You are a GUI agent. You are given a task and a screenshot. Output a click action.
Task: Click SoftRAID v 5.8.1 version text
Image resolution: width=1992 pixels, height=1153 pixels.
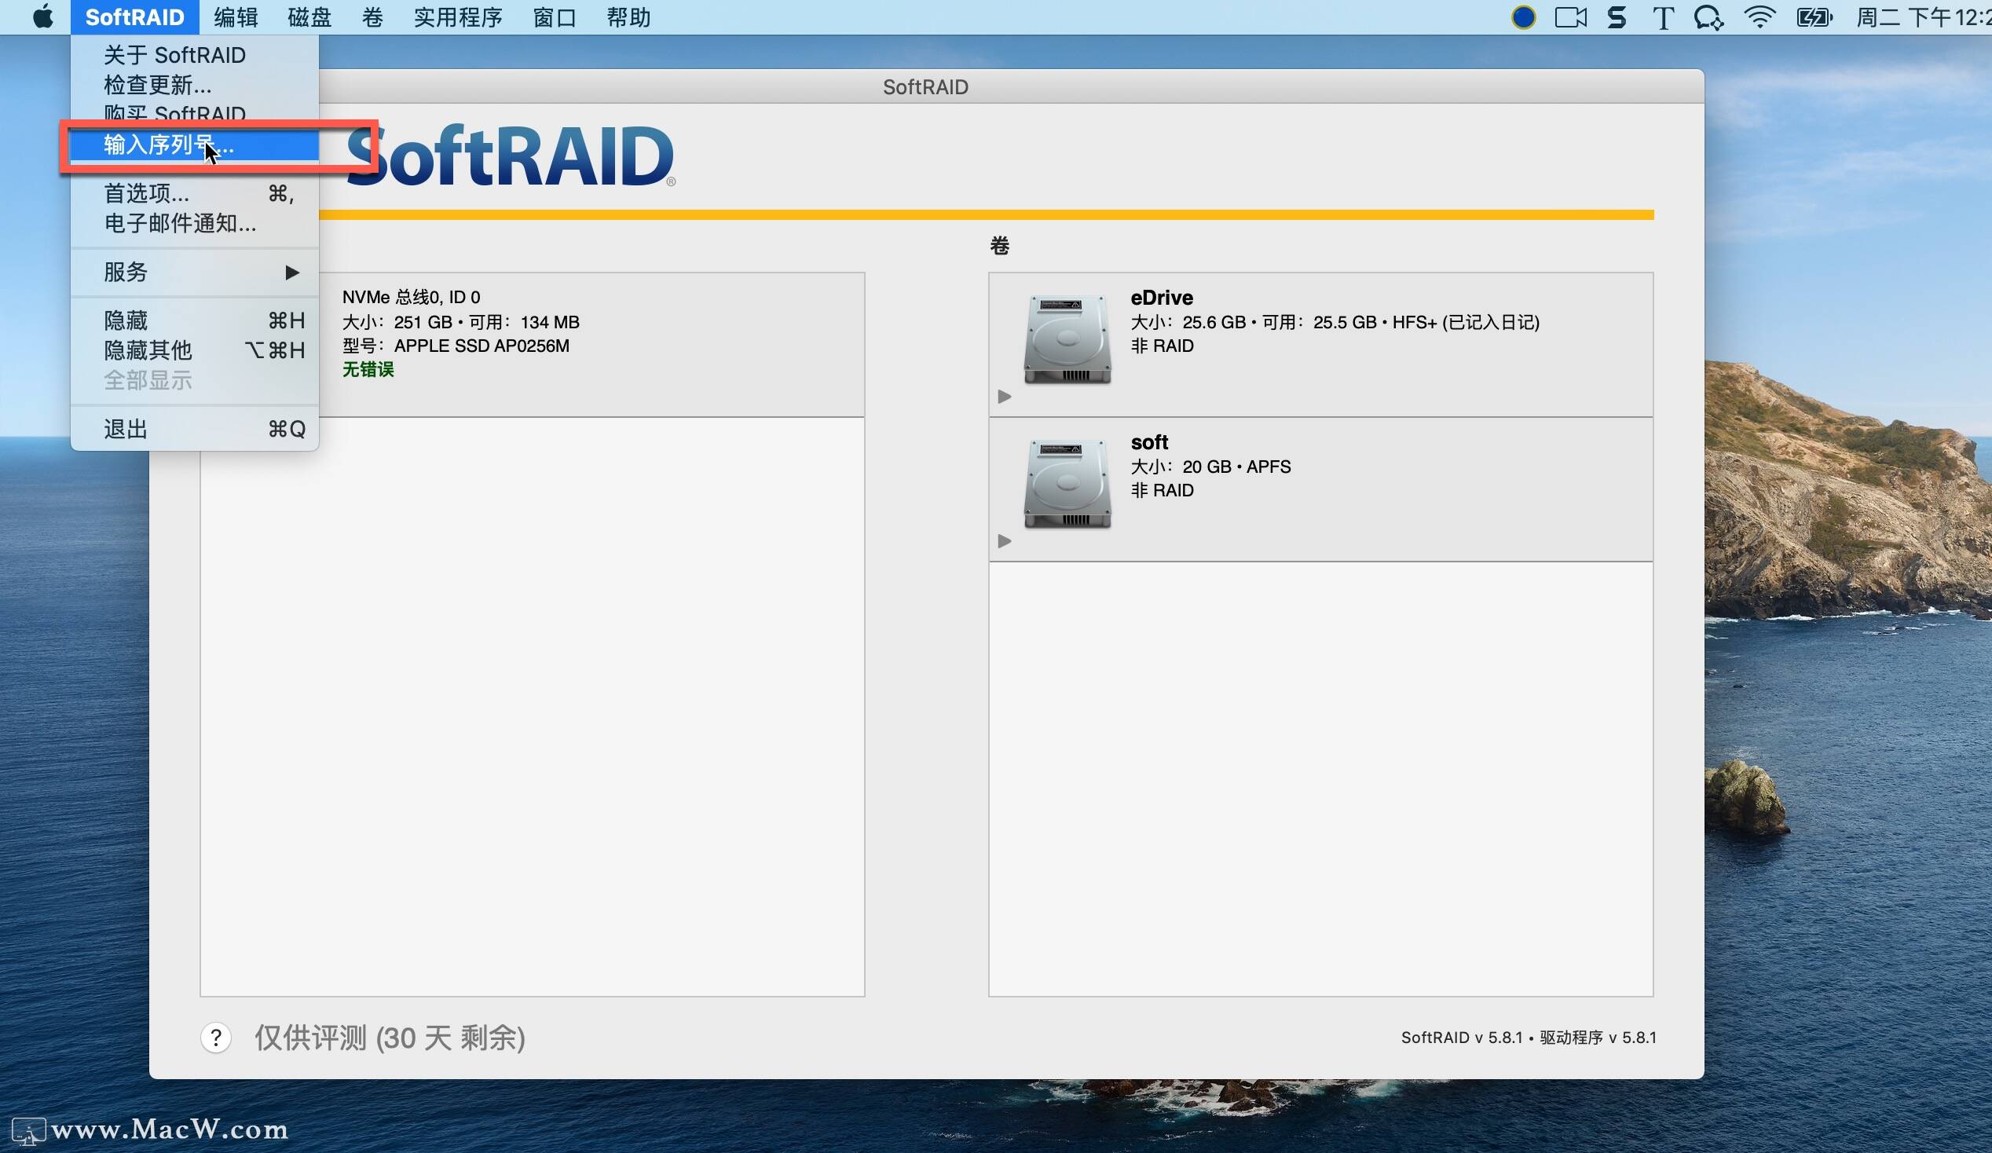(x=1528, y=1038)
